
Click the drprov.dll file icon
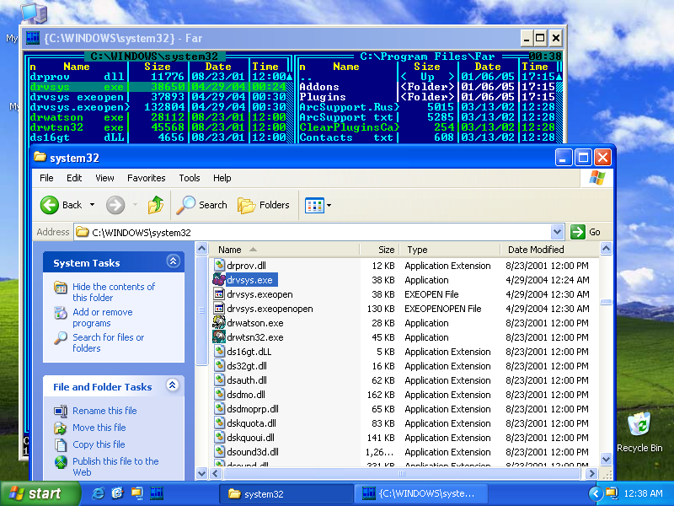219,265
